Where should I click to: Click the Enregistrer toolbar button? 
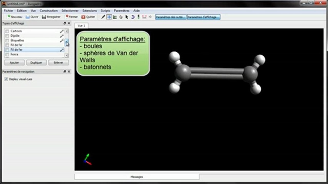[51, 17]
